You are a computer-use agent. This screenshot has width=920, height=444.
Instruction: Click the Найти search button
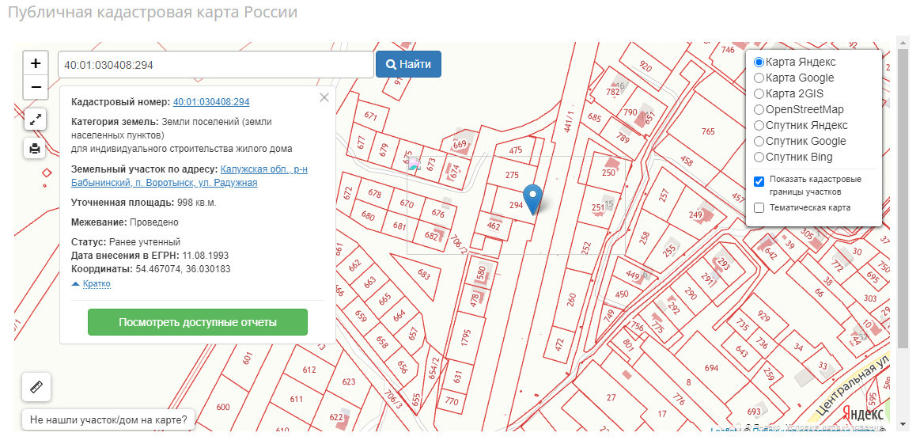click(408, 65)
